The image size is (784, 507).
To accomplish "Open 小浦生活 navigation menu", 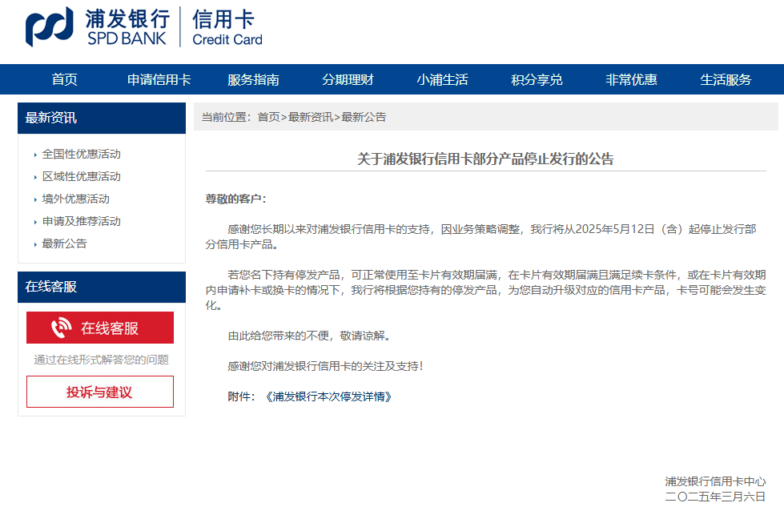I will (x=442, y=79).
